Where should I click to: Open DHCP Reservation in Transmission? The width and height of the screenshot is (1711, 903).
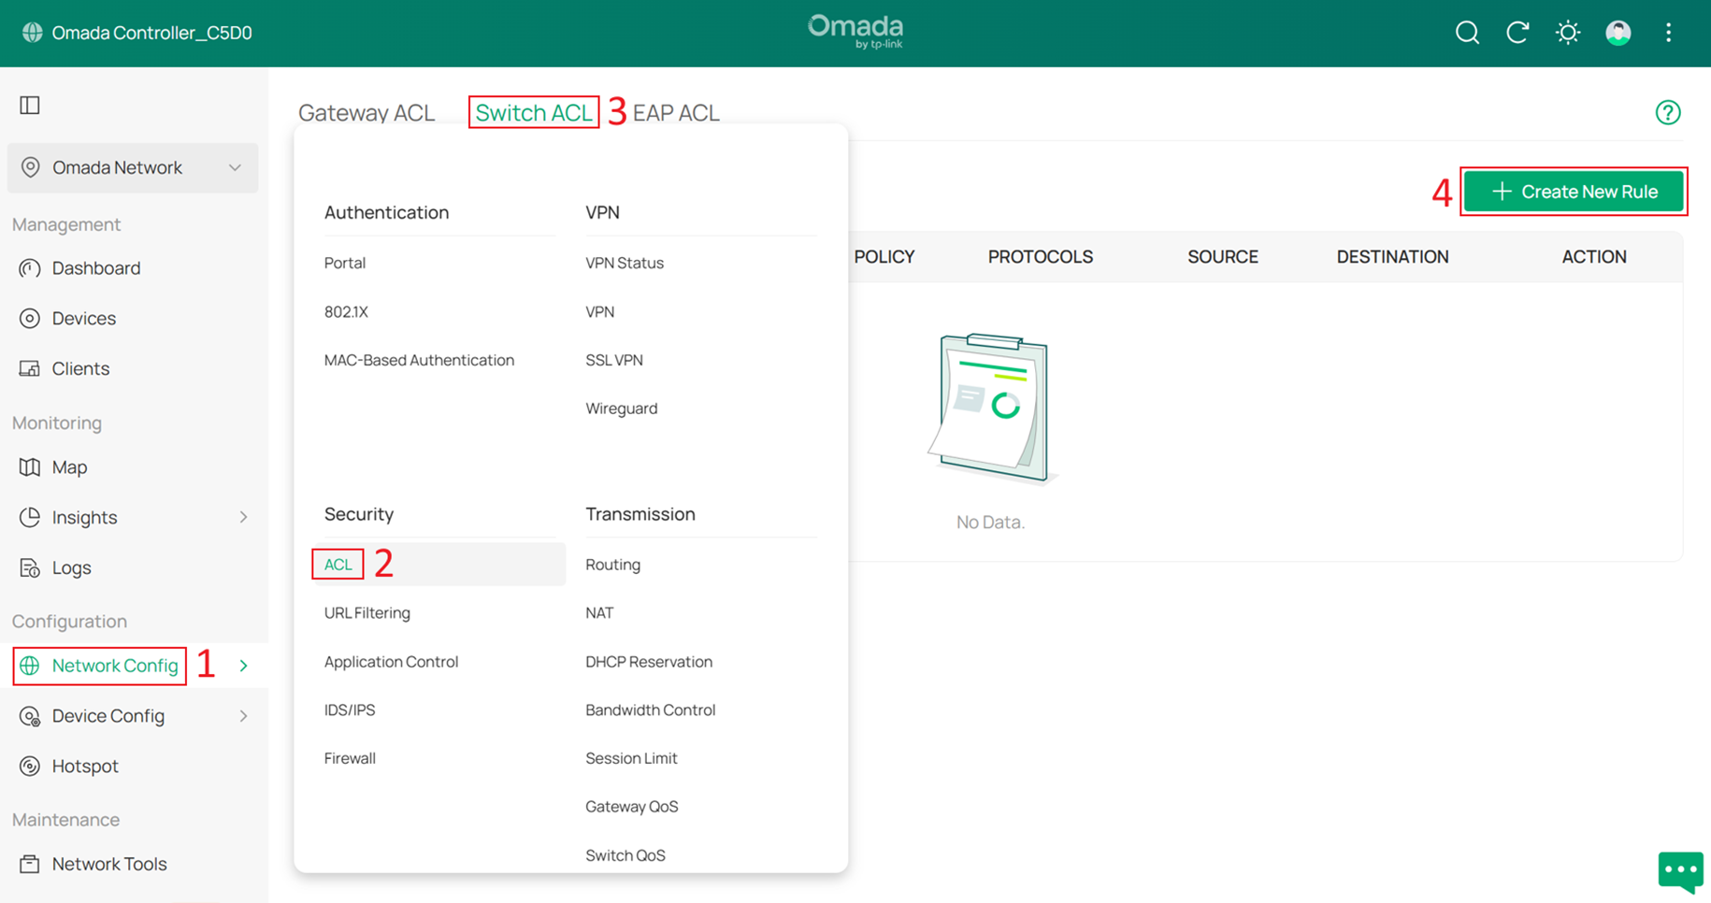[648, 662]
